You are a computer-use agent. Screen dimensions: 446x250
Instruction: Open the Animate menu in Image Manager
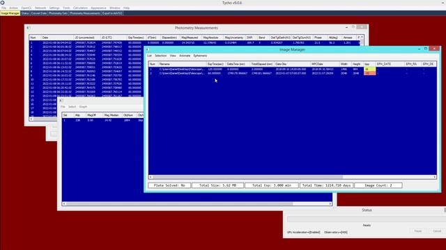click(x=185, y=56)
